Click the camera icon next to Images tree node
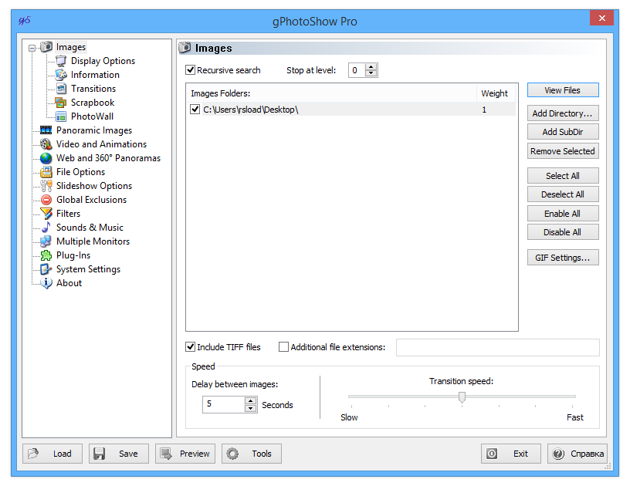This screenshot has height=486, width=630. coord(46,47)
